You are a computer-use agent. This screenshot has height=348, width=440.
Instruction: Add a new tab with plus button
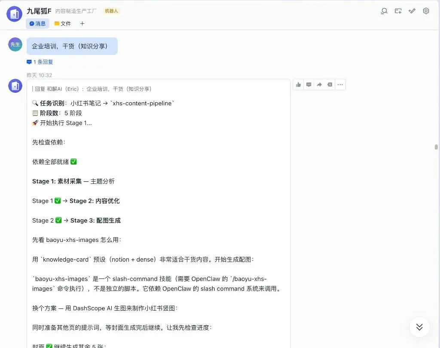coord(82,24)
